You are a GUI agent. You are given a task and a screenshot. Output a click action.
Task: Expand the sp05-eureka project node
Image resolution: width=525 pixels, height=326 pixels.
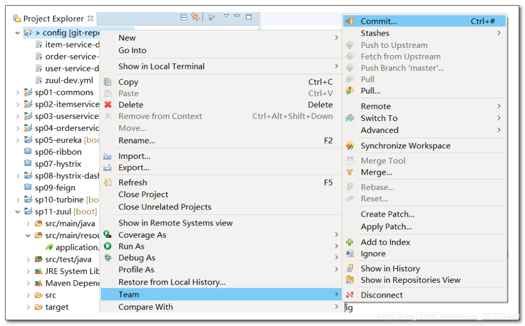tap(18, 140)
